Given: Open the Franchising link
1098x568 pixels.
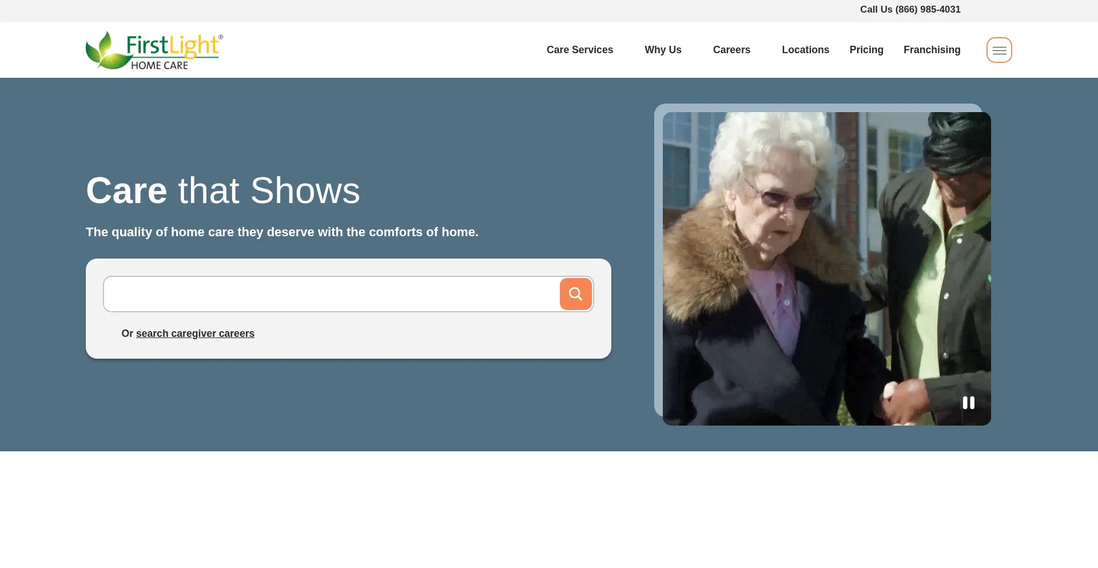Looking at the screenshot, I should [932, 50].
